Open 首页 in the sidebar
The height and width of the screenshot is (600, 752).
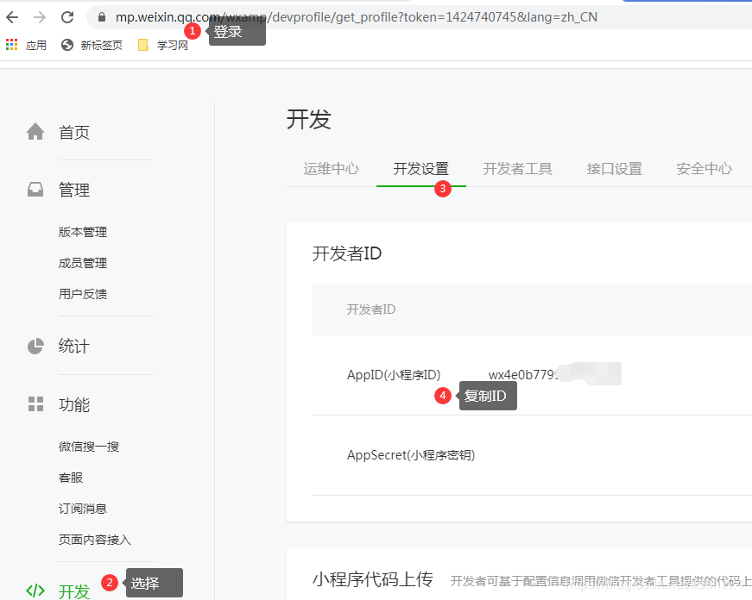pos(74,132)
